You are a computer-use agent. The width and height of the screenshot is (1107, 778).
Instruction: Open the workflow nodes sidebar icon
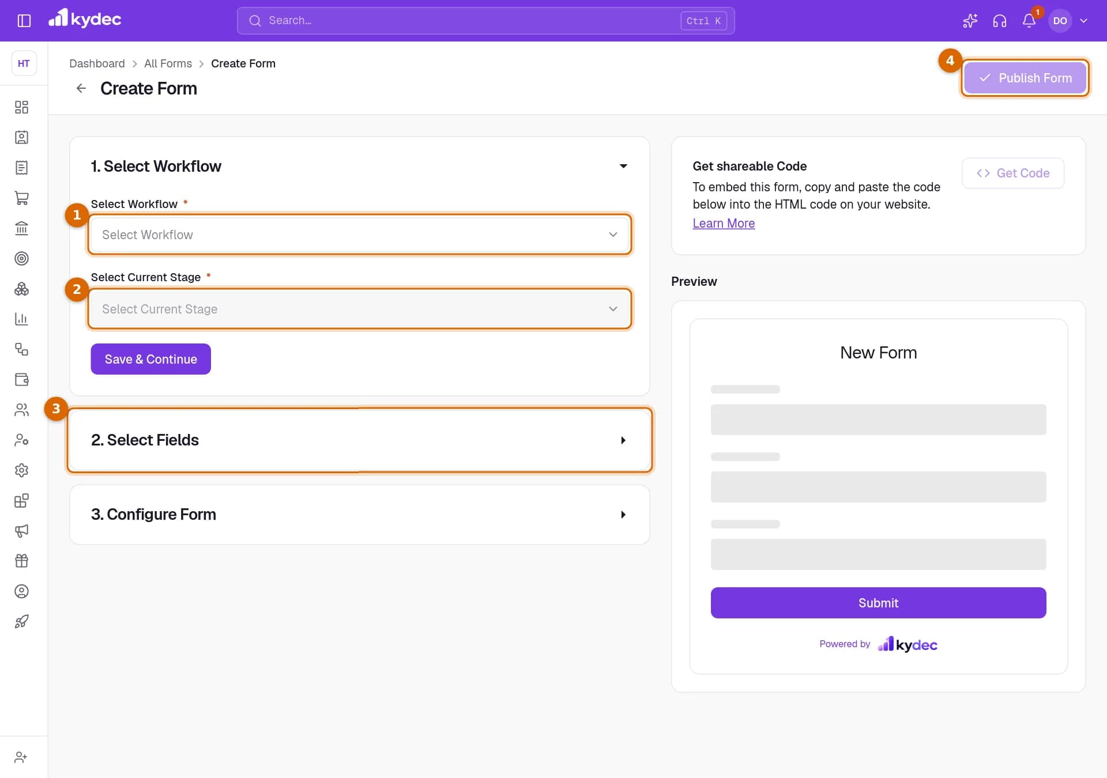21,349
